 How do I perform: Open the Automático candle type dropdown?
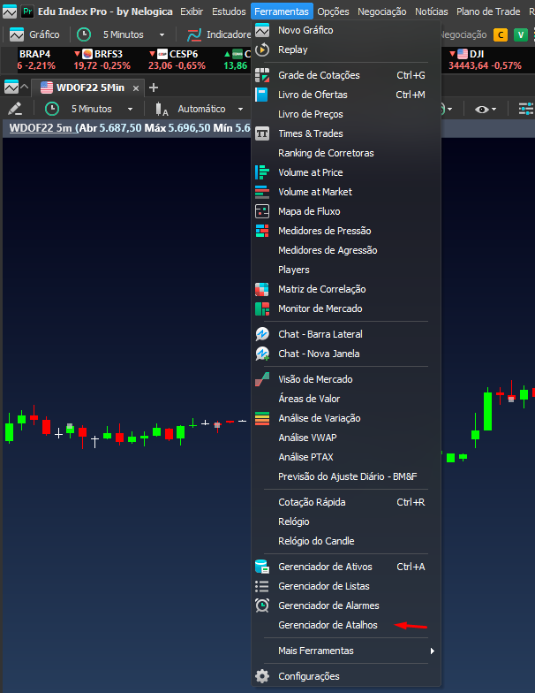(240, 109)
